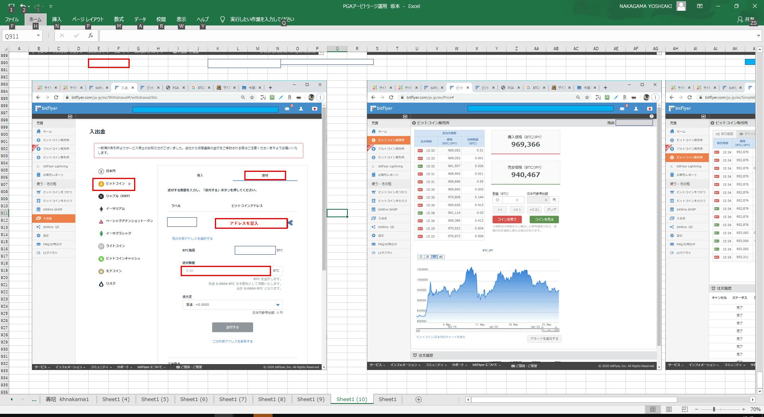Click the アラートを追加する button
This screenshot has width=764, height=417.
(544, 339)
